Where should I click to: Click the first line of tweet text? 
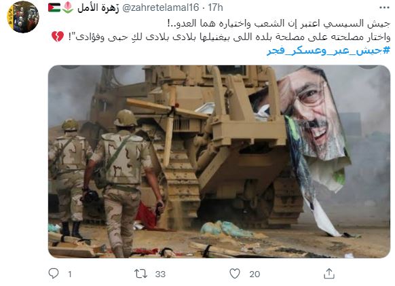279,24
